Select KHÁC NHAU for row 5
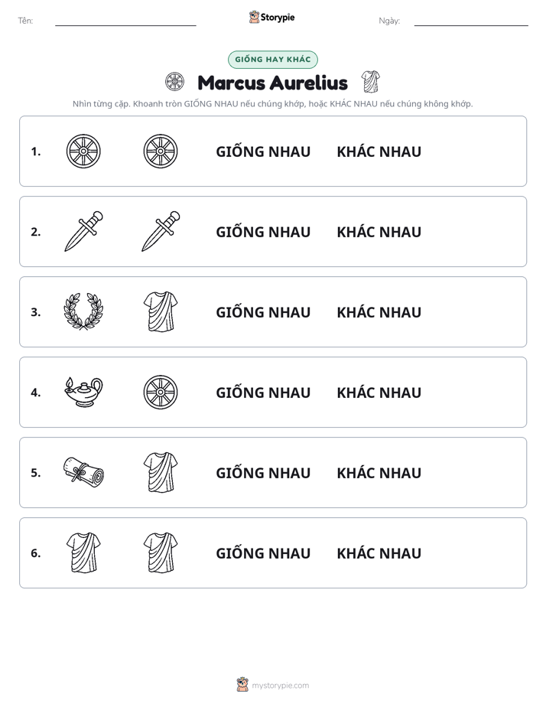Image resolution: width=546 pixels, height=707 pixels. tap(379, 473)
